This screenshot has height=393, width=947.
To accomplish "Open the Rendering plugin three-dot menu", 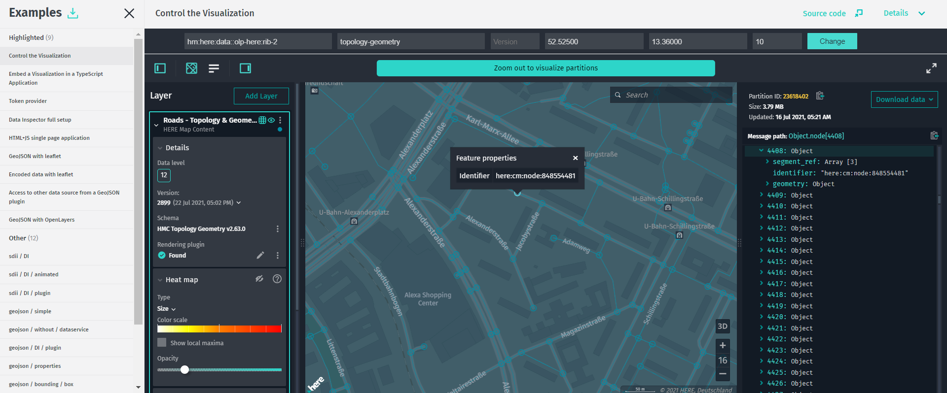I will pos(278,256).
